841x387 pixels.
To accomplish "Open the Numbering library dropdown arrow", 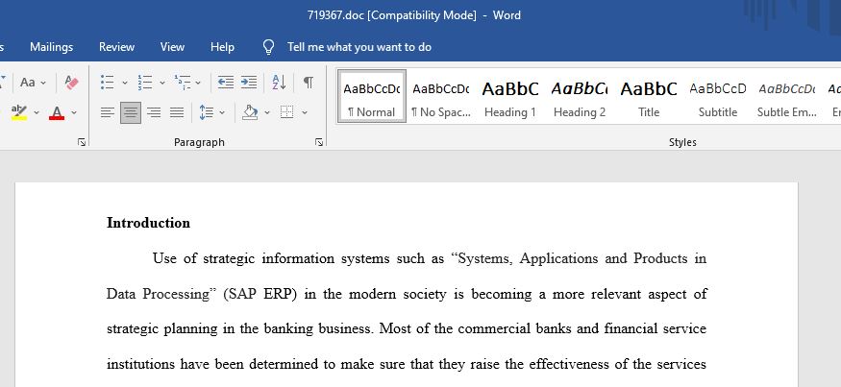I will 162,83.
